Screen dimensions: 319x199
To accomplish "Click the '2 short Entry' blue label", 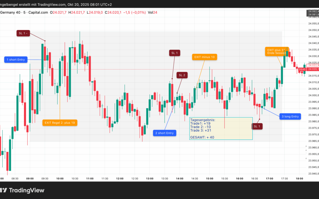I will [165, 133].
